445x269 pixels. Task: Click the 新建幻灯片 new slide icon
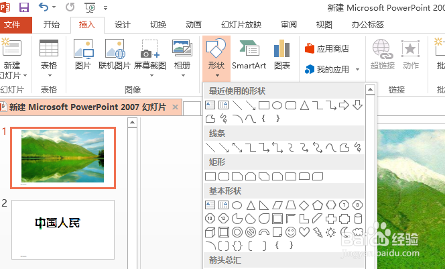pyautogui.click(x=12, y=47)
